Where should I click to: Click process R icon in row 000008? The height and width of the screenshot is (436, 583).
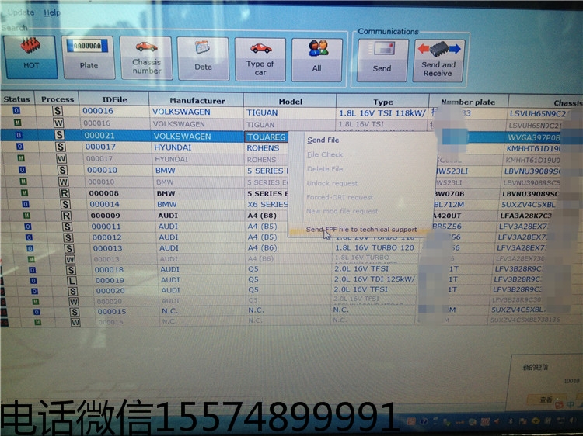click(x=65, y=193)
